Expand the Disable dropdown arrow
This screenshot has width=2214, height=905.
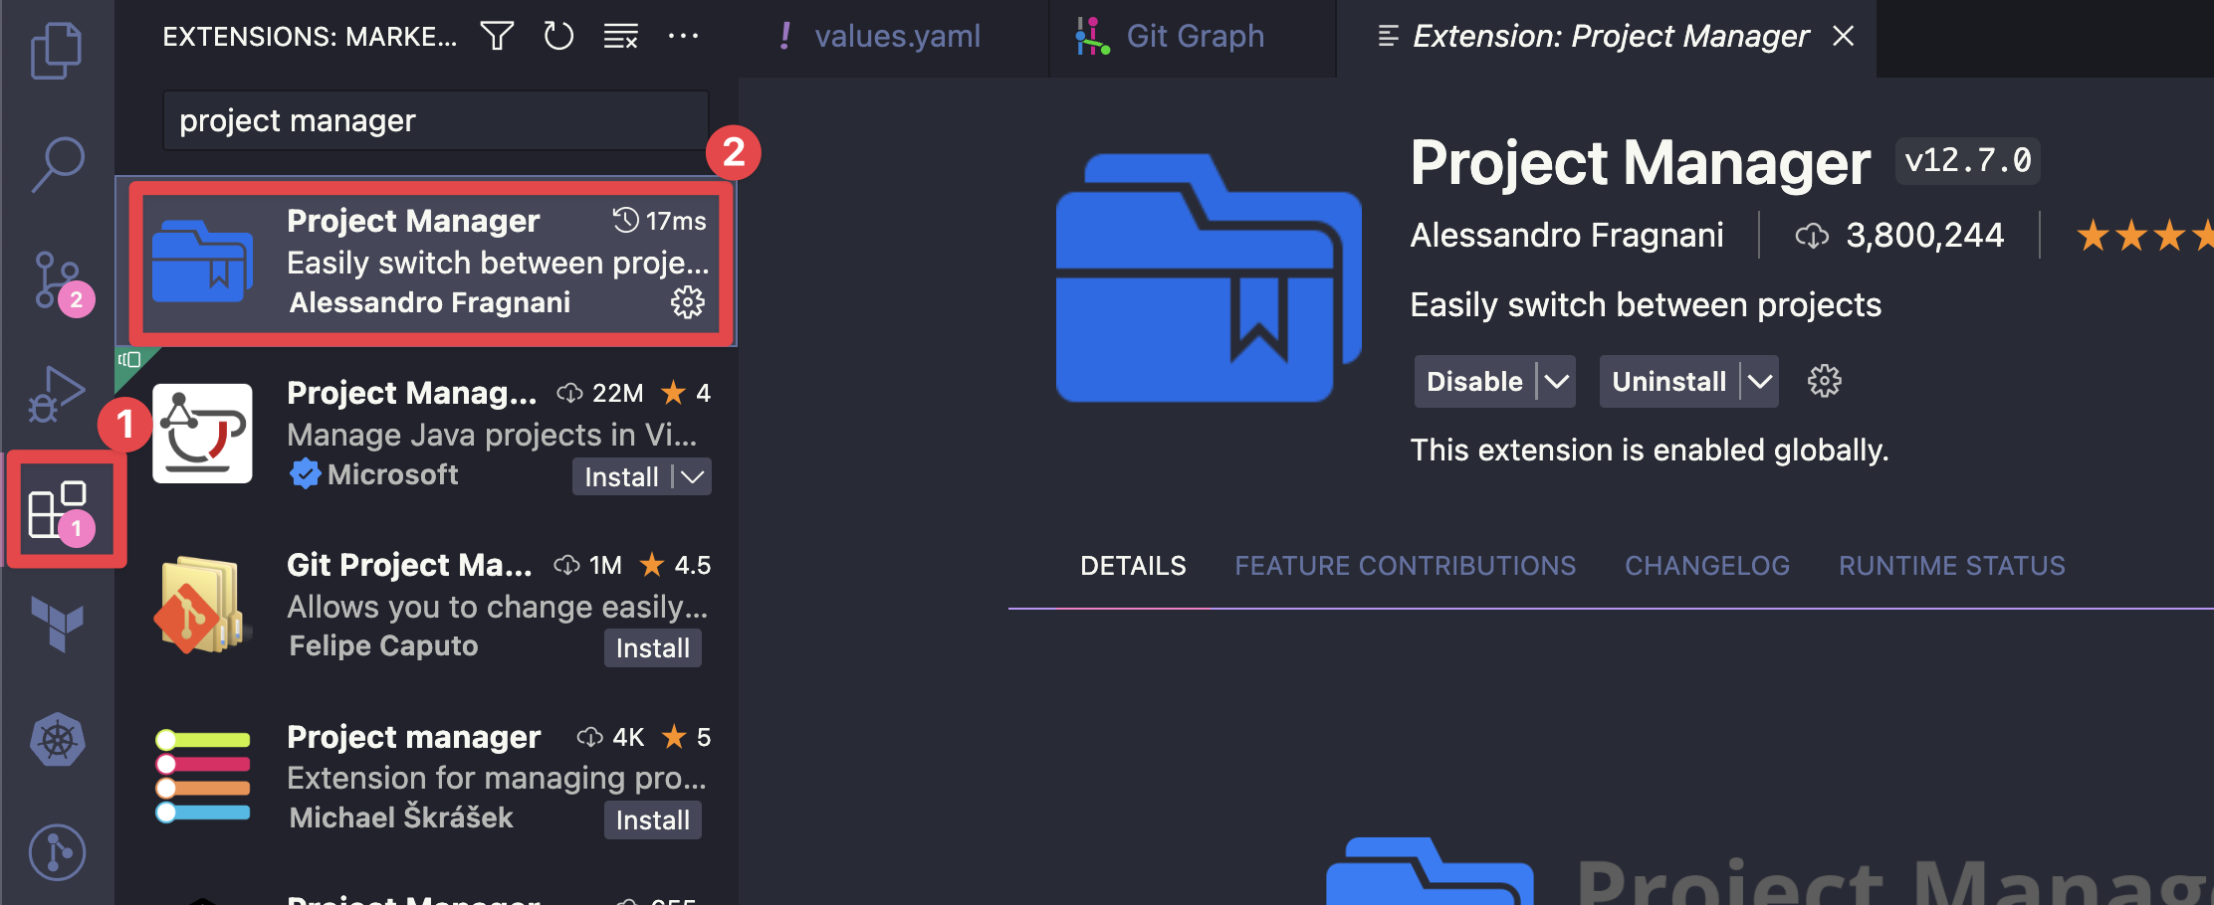[x=1557, y=382]
